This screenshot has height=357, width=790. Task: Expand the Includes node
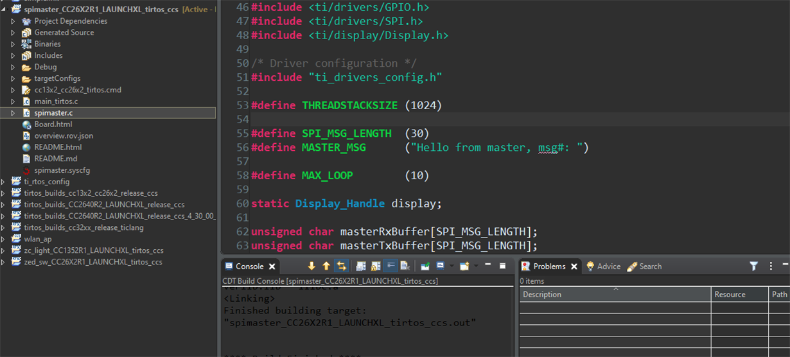[13, 56]
